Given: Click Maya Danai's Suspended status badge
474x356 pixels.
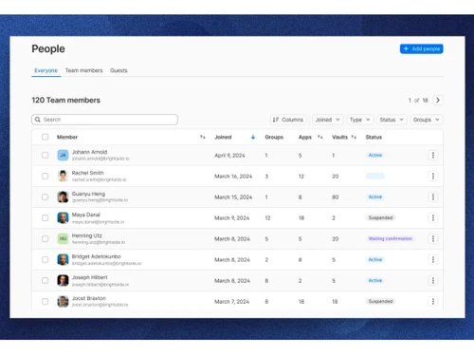Looking at the screenshot, I should click(x=380, y=217).
